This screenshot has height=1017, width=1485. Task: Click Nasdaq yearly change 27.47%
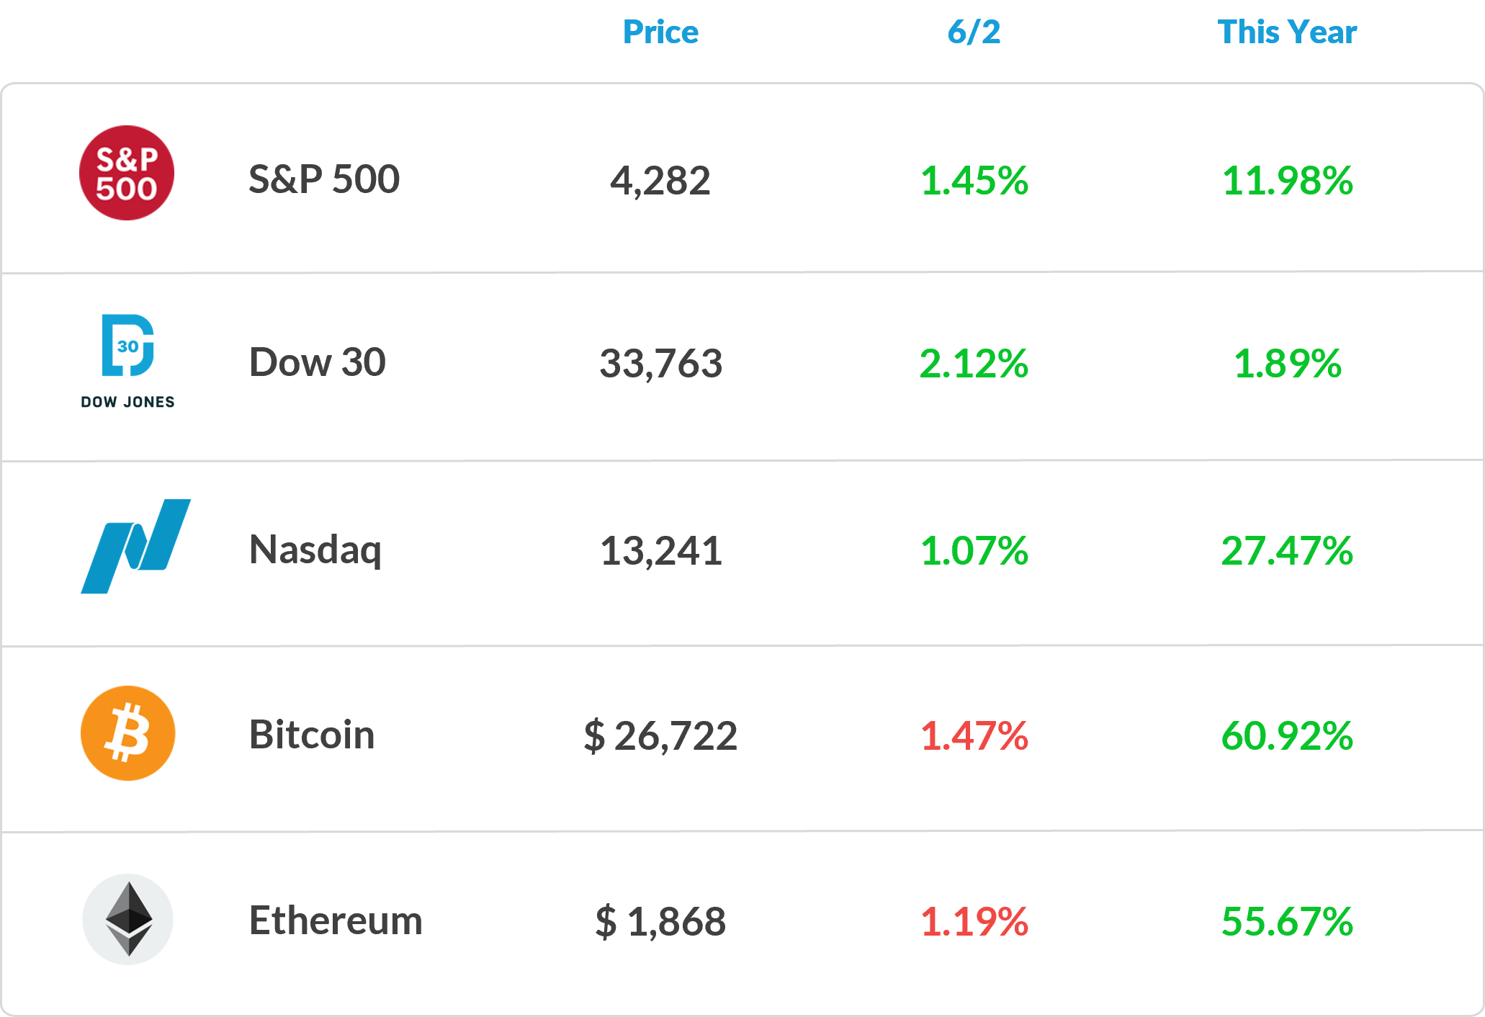[1287, 551]
